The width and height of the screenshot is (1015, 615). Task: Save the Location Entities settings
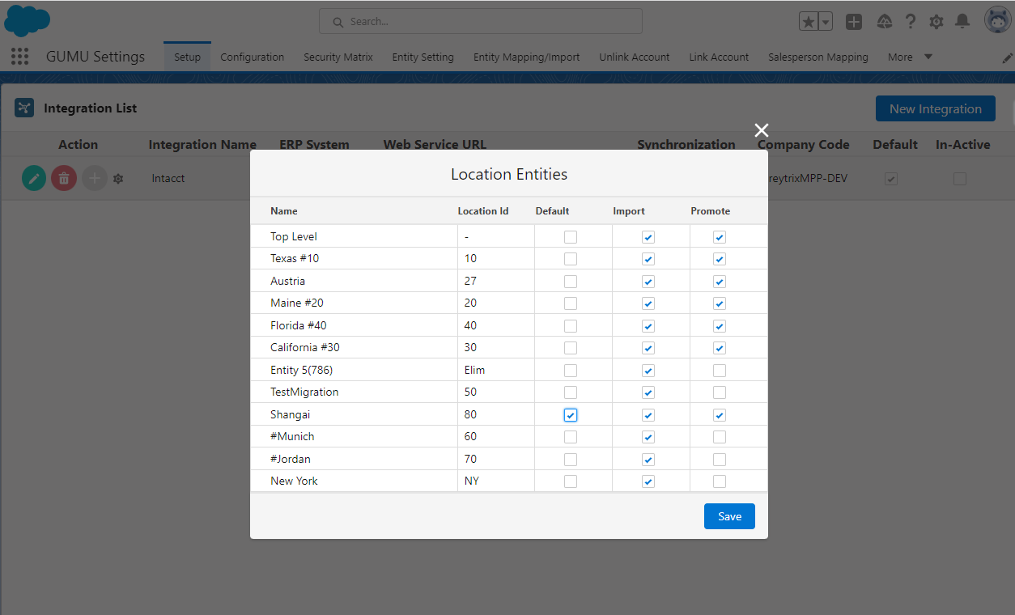pyautogui.click(x=729, y=516)
